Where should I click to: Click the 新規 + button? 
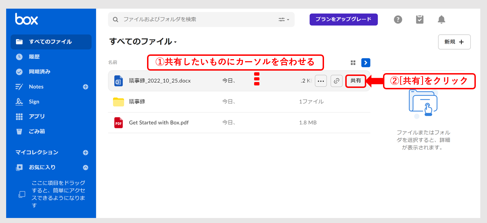click(454, 42)
